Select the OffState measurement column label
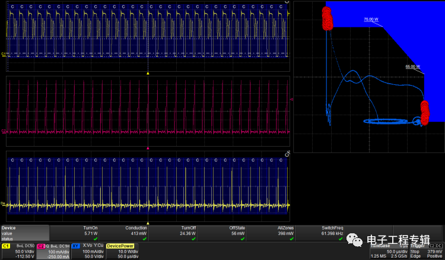445x260 pixels. (237, 228)
